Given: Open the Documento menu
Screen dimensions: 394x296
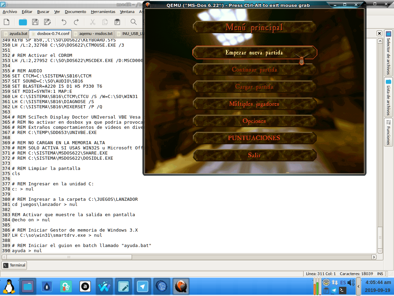Looking at the screenshot, I should [x=75, y=12].
